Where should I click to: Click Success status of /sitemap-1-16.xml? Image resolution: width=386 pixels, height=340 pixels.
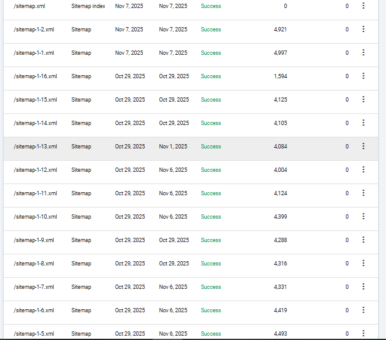pos(211,76)
